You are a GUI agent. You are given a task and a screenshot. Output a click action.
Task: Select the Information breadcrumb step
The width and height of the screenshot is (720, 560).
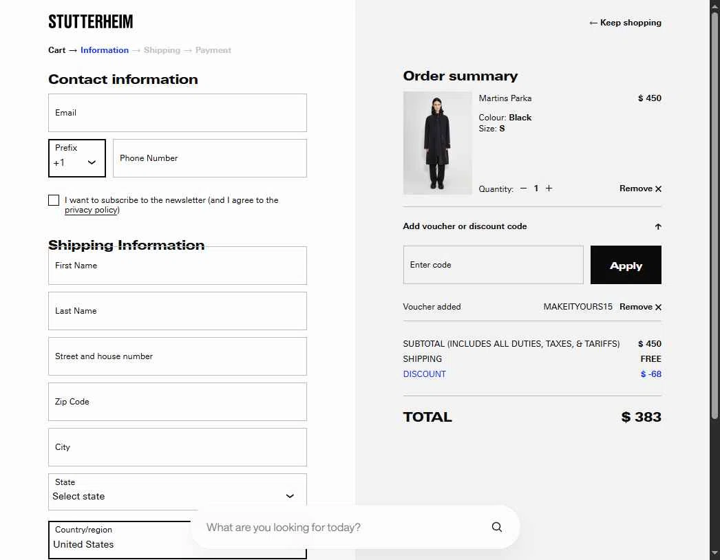tap(104, 50)
